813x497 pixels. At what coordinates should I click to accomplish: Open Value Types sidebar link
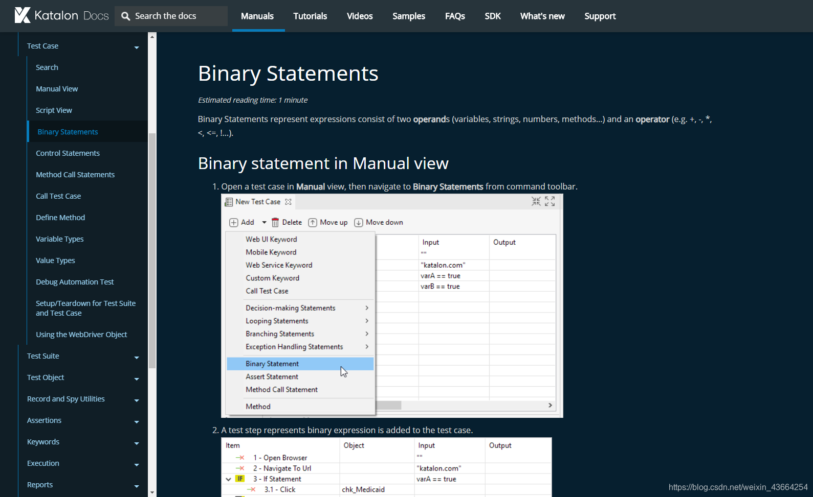(55, 261)
